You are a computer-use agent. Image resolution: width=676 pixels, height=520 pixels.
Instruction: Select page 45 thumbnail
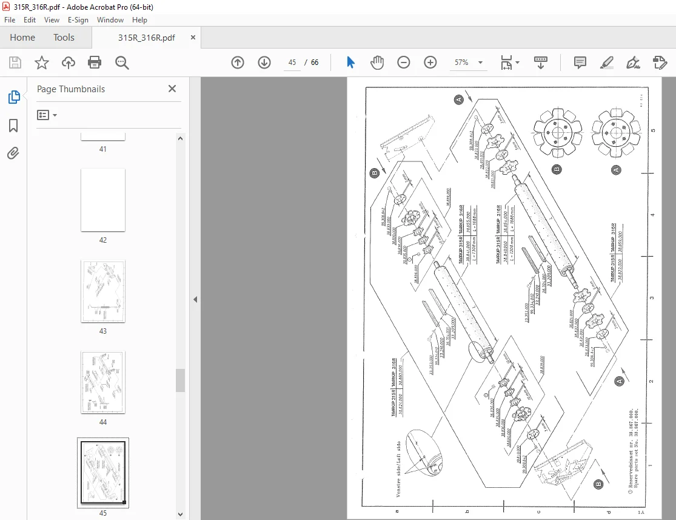pyautogui.click(x=103, y=473)
